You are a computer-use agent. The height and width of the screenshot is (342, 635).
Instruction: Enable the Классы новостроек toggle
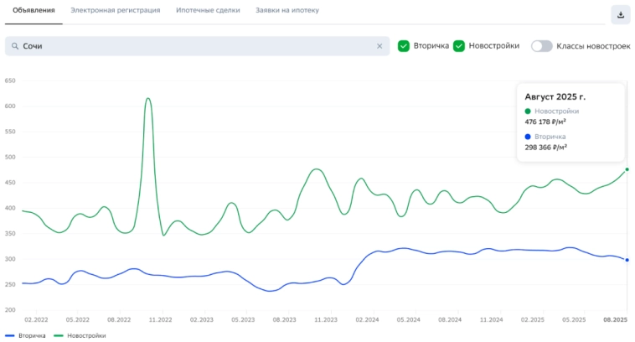(541, 46)
